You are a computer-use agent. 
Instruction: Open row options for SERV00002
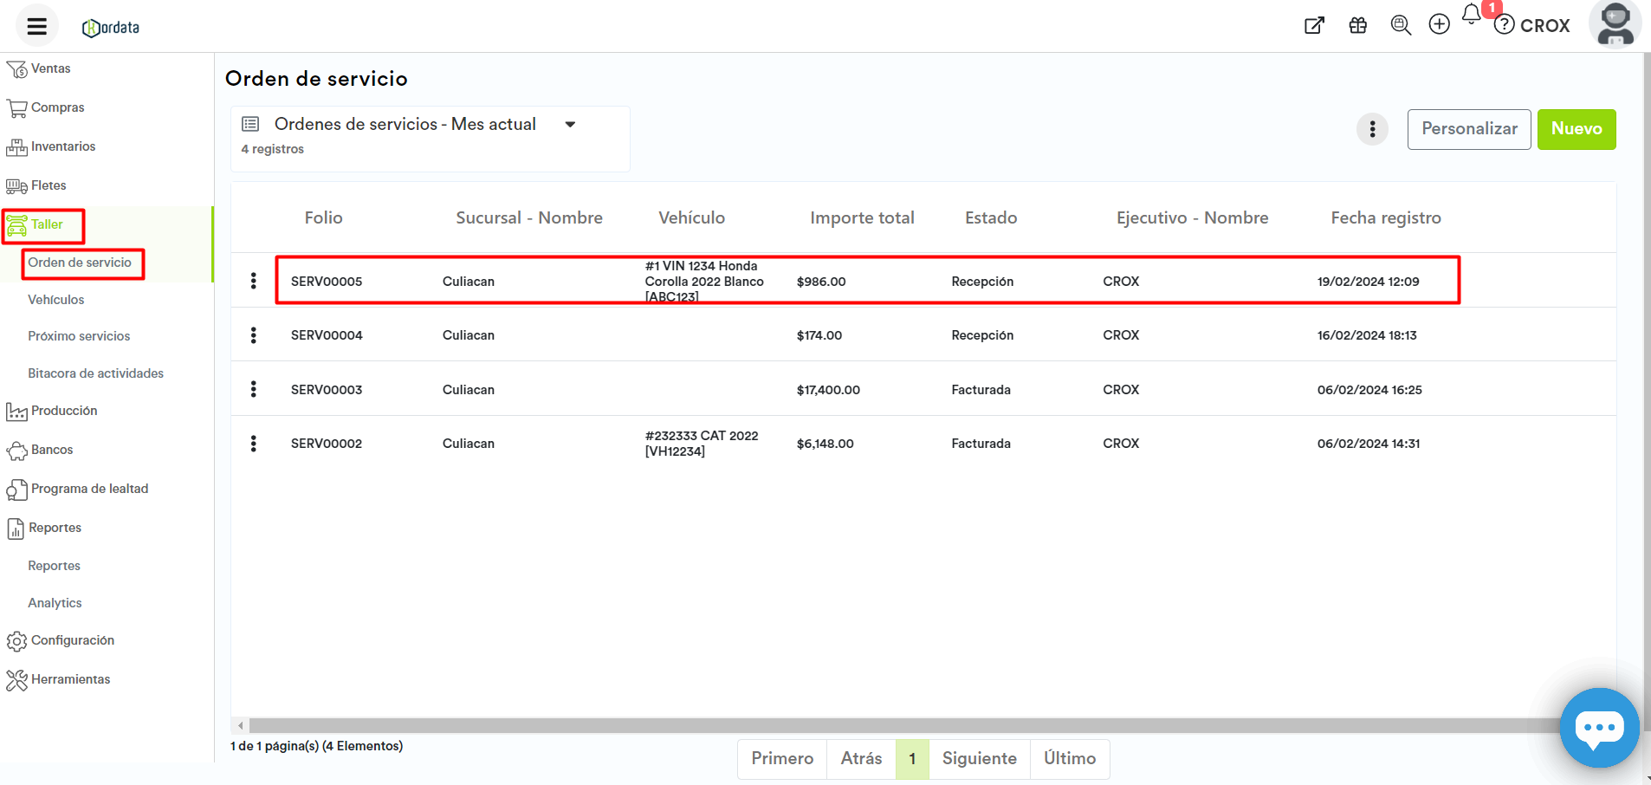point(253,444)
